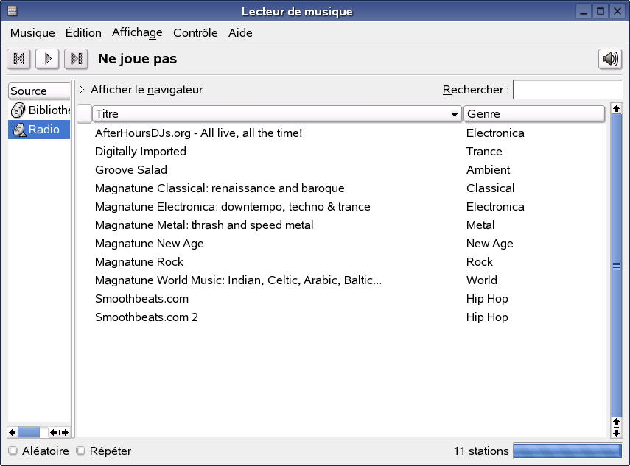Open the volume speaker control
The image size is (630, 466).
[610, 59]
